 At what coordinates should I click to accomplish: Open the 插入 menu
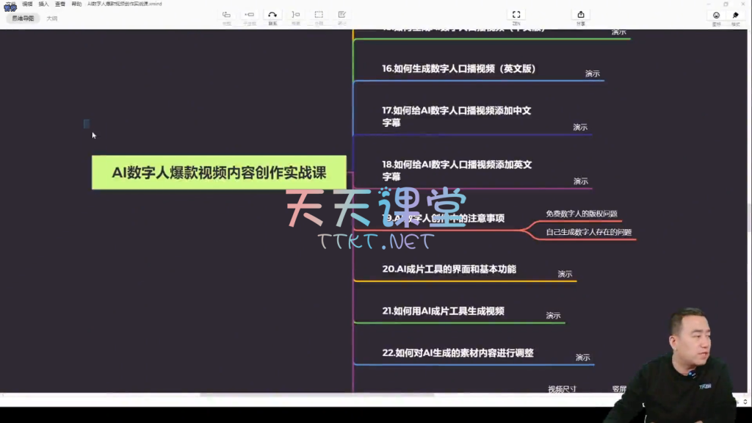(x=43, y=4)
